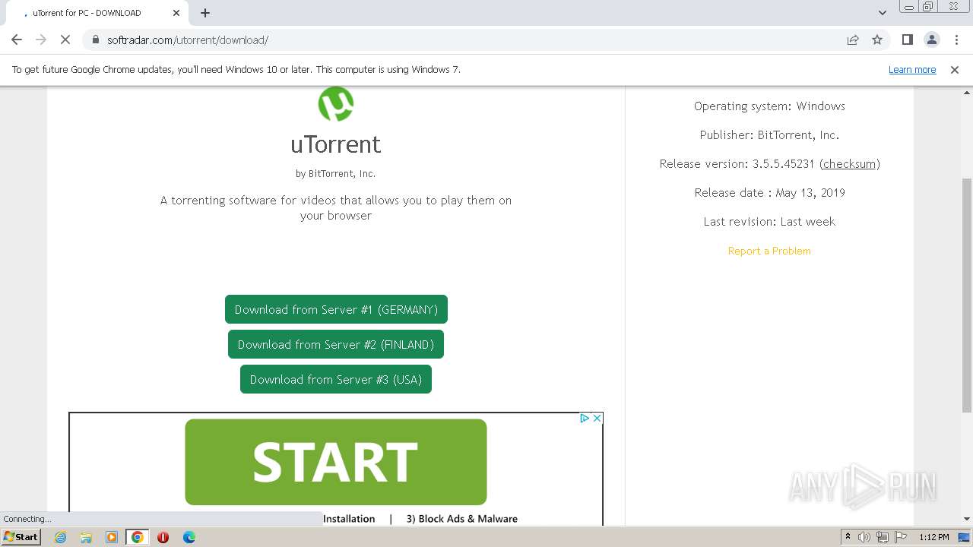Select the uTorrent for PC - DOWNLOAD tab

(x=94, y=13)
